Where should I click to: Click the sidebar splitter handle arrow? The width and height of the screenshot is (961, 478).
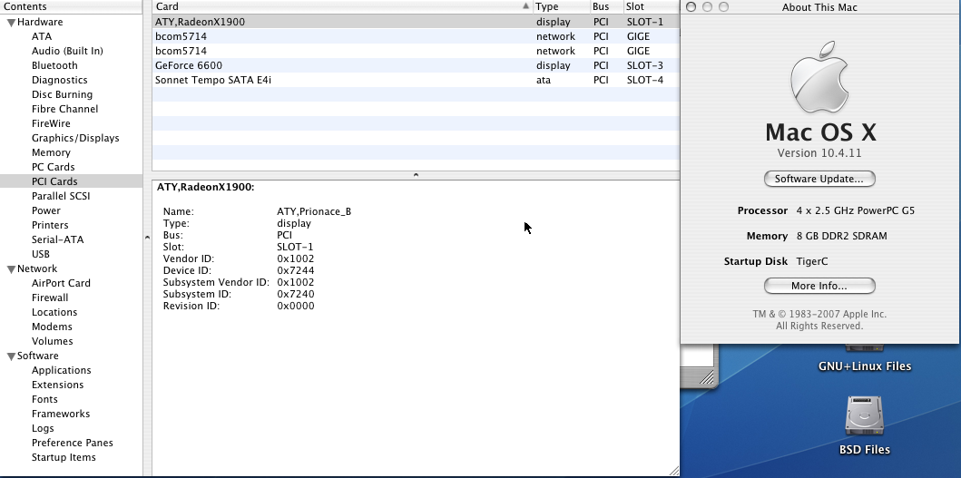click(x=147, y=237)
